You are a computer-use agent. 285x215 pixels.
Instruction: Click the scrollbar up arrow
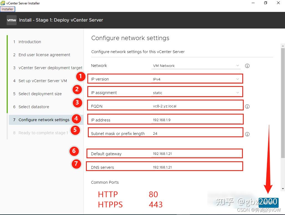click(x=283, y=46)
